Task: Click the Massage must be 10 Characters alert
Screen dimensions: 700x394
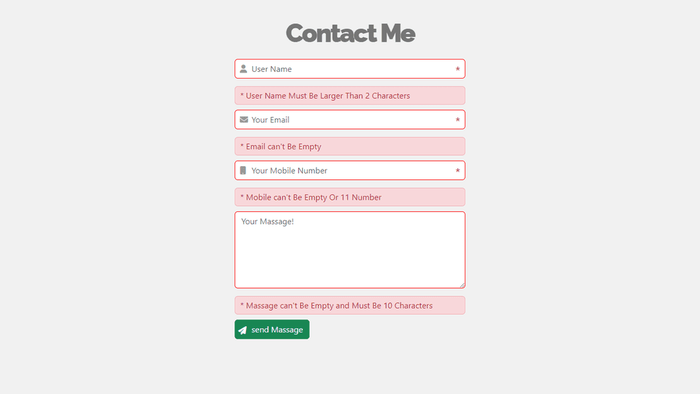Action: (350, 306)
